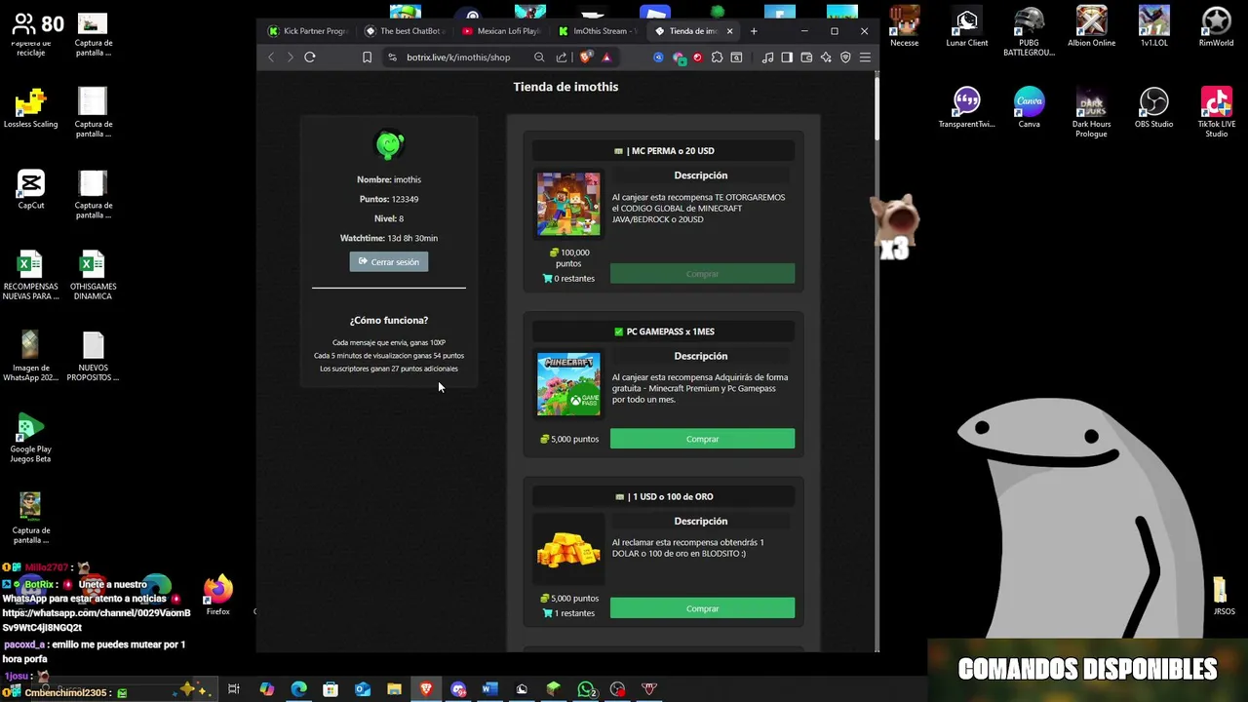Close the Tienda de imothis tab
This screenshot has width=1248, height=702.
(729, 31)
